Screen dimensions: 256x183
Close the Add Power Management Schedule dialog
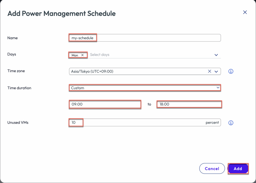click(245, 12)
